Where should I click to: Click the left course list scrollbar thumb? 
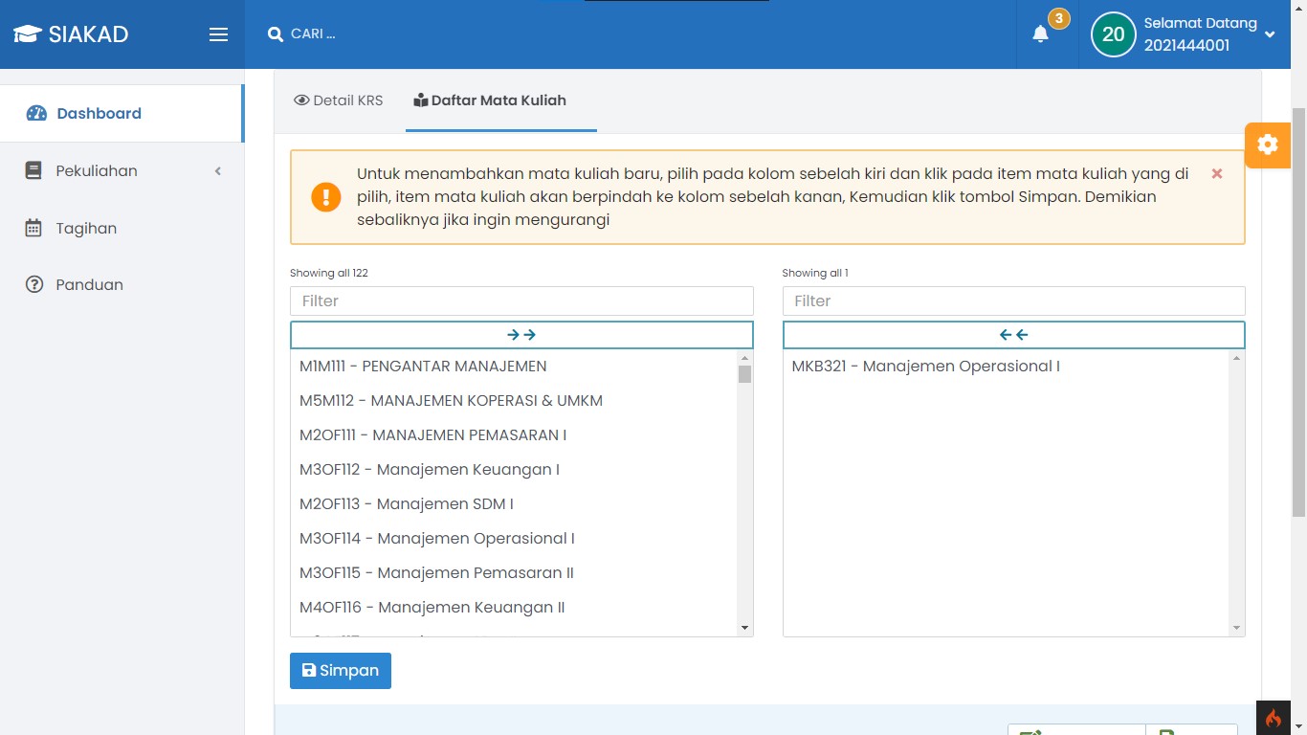(744, 374)
